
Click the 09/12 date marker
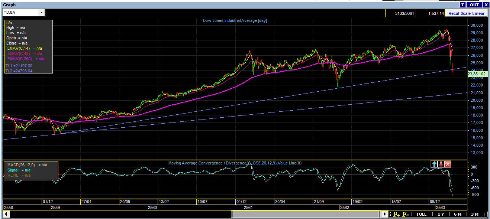[435, 202]
